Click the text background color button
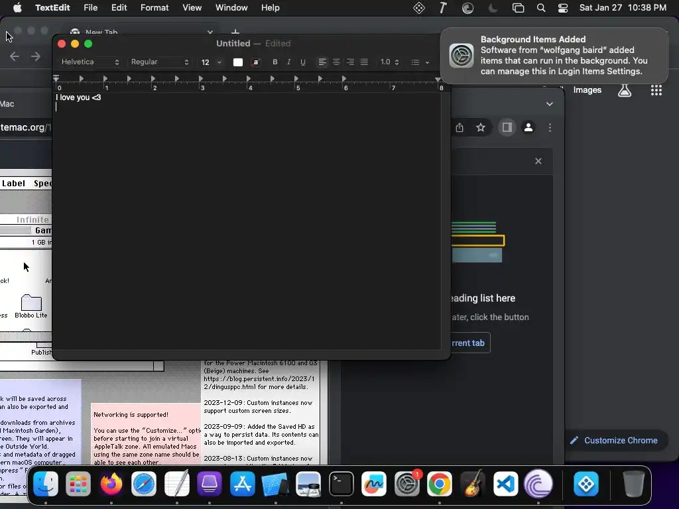This screenshot has width=679, height=509. [x=256, y=62]
